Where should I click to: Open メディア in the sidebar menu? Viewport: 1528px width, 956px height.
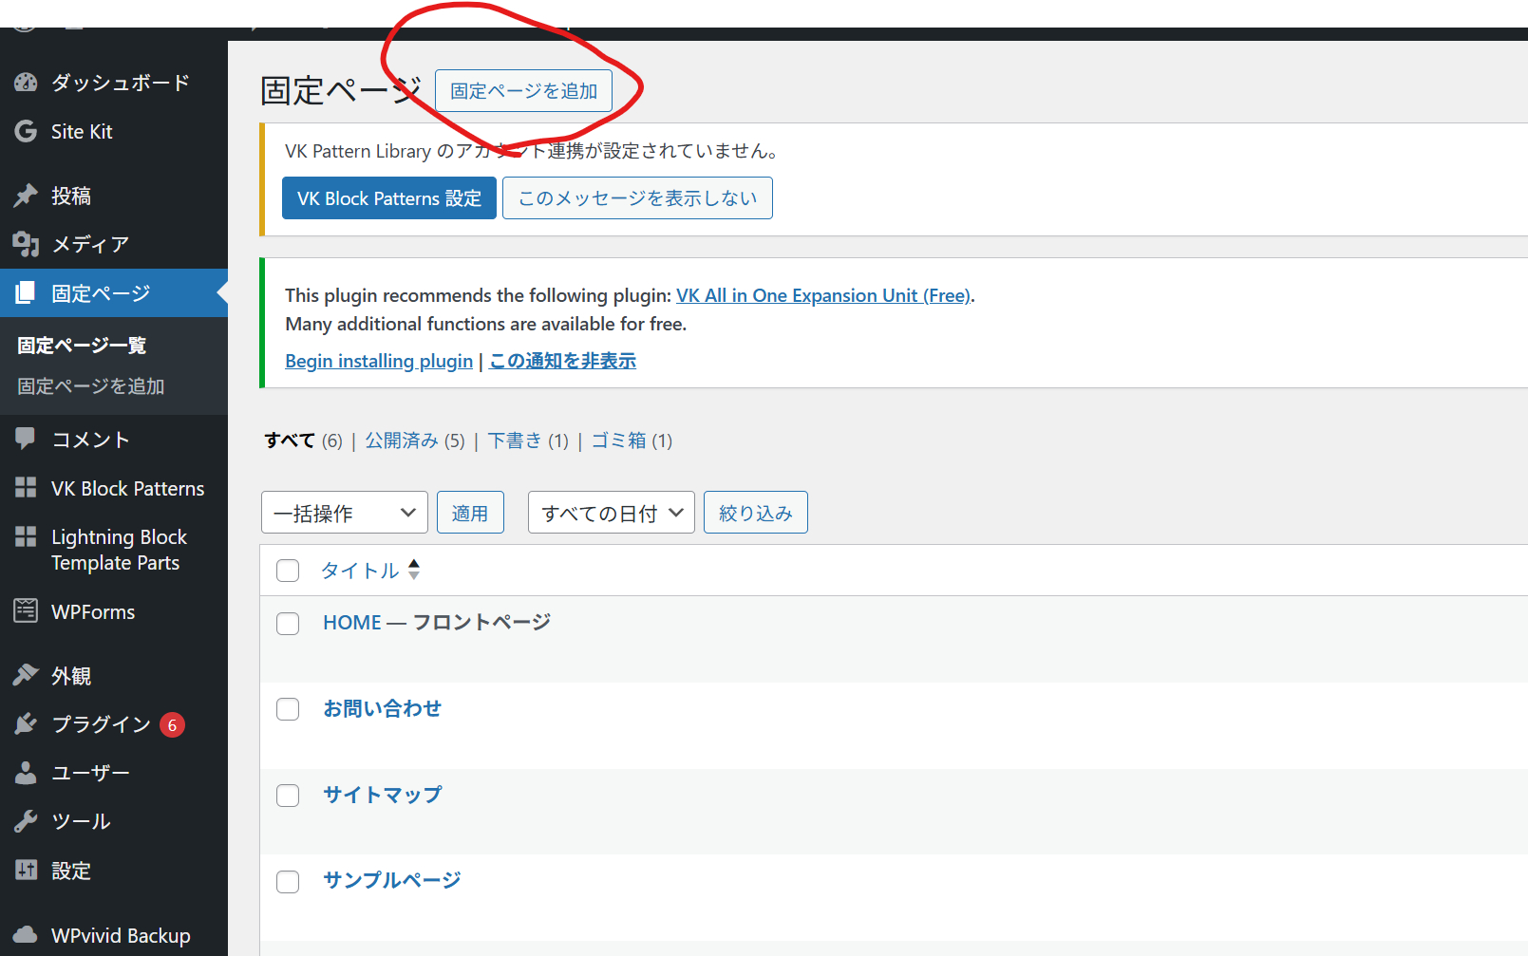114,244
